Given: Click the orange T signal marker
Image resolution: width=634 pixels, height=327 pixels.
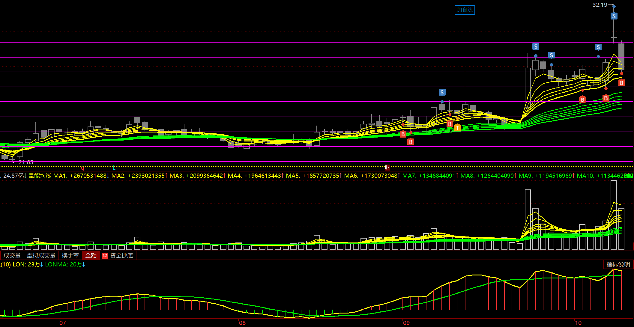Looking at the screenshot, I should tap(457, 128).
